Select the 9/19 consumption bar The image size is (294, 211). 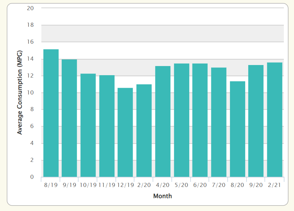coord(69,118)
